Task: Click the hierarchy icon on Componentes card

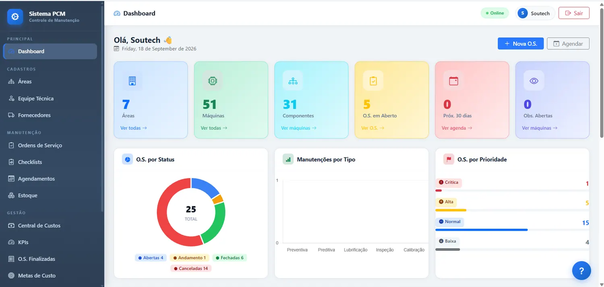Action: click(293, 80)
